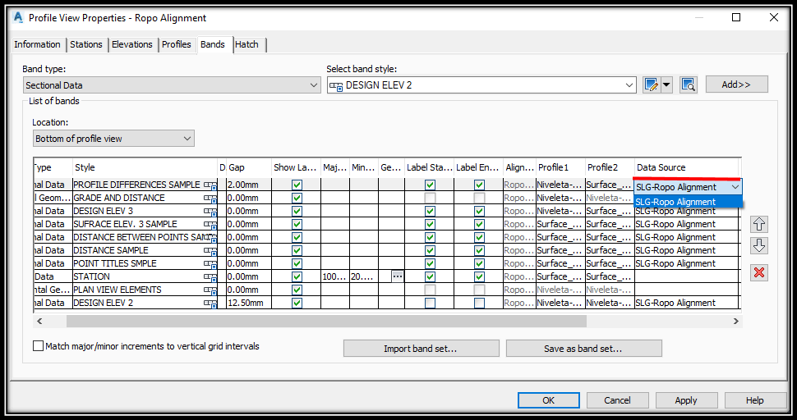The height and width of the screenshot is (420, 797).
Task: Click the Style column header
Action: coord(145,167)
